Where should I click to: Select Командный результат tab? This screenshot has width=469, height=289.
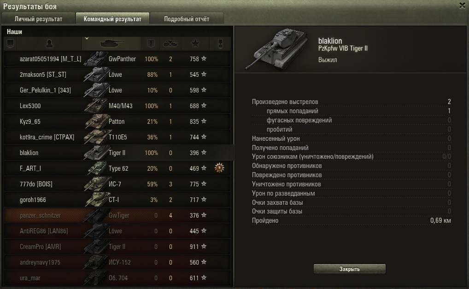click(x=112, y=19)
